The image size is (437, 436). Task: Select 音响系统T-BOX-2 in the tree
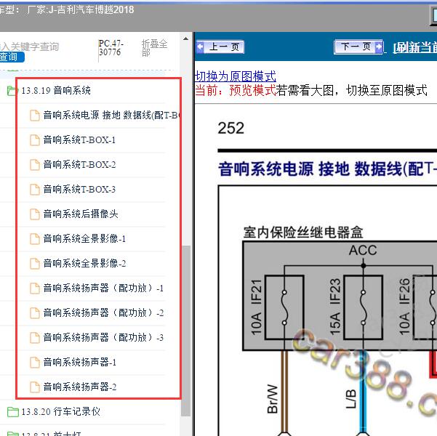[x=79, y=165]
